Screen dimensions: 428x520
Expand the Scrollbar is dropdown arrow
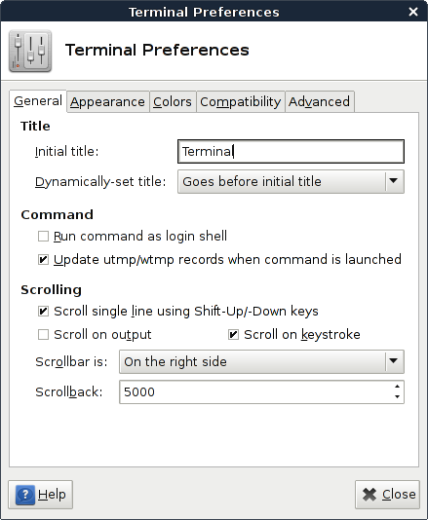coord(394,361)
